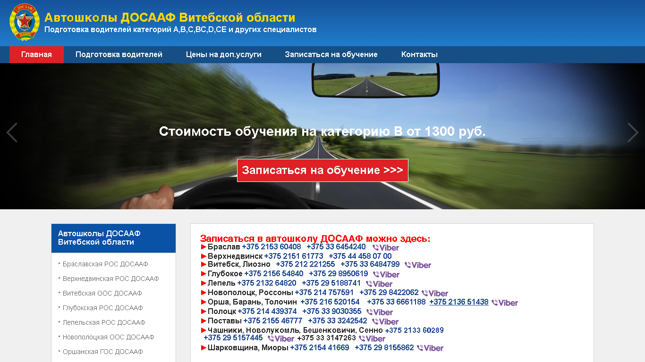645x362 pixels.
Task: Click the Viber icon for Поставы
Action: [385, 321]
